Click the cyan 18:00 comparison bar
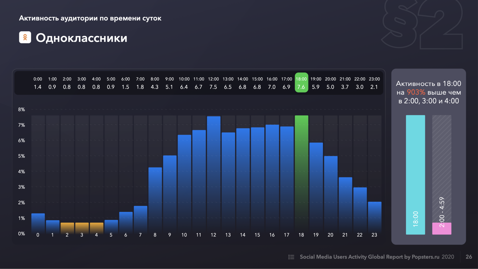This screenshot has height=269, width=478. [415, 175]
